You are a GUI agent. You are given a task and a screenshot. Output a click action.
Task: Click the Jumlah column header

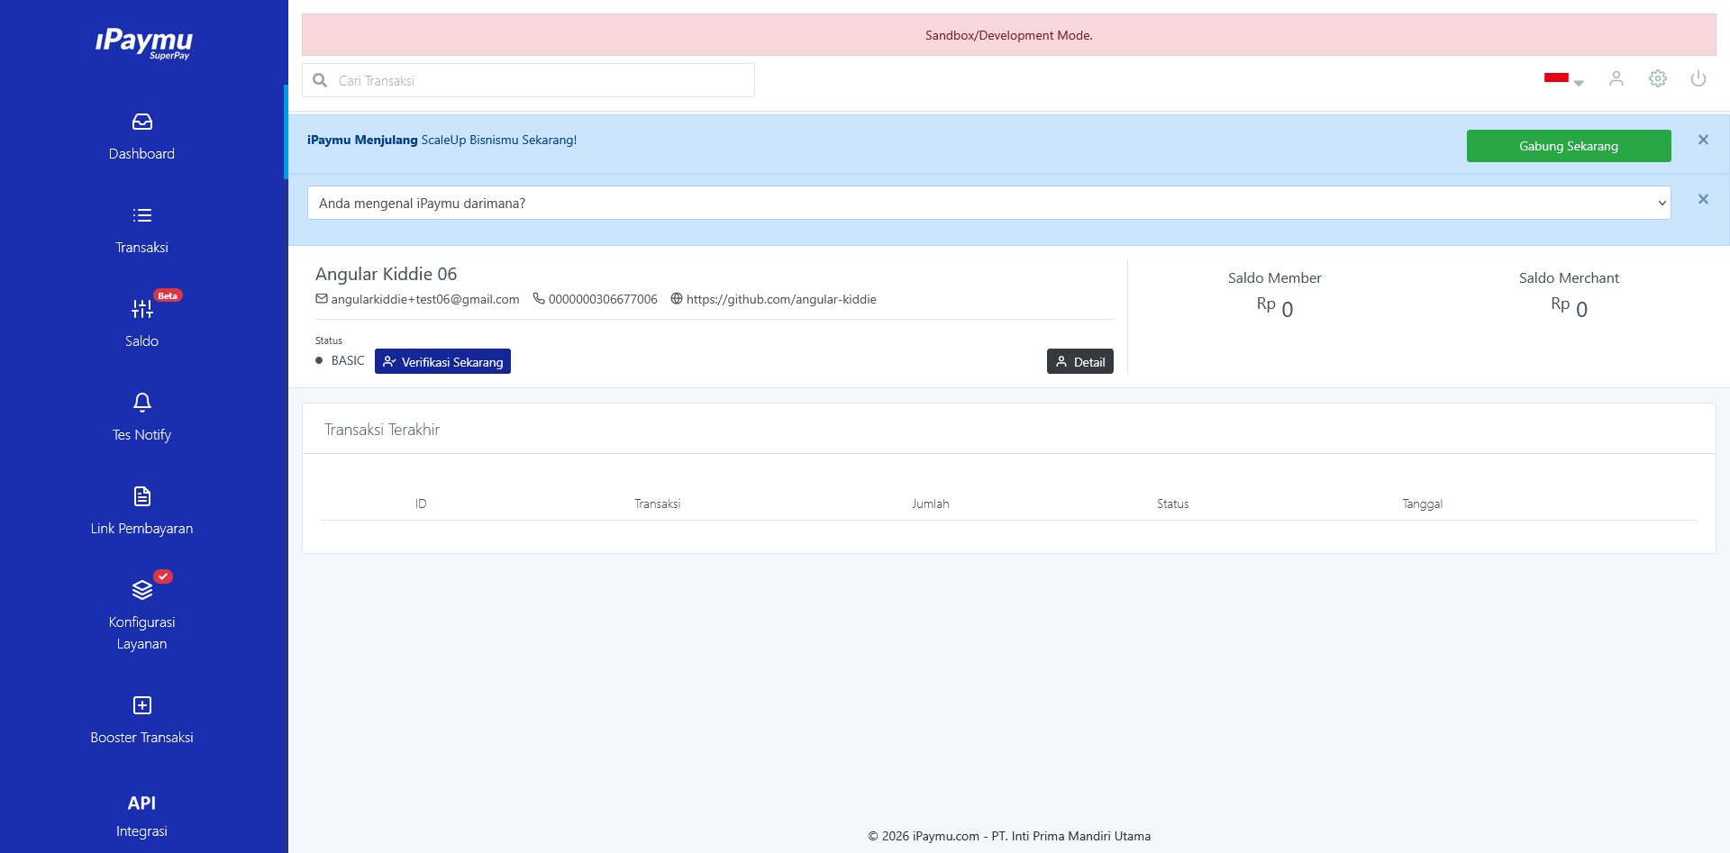[x=930, y=504]
